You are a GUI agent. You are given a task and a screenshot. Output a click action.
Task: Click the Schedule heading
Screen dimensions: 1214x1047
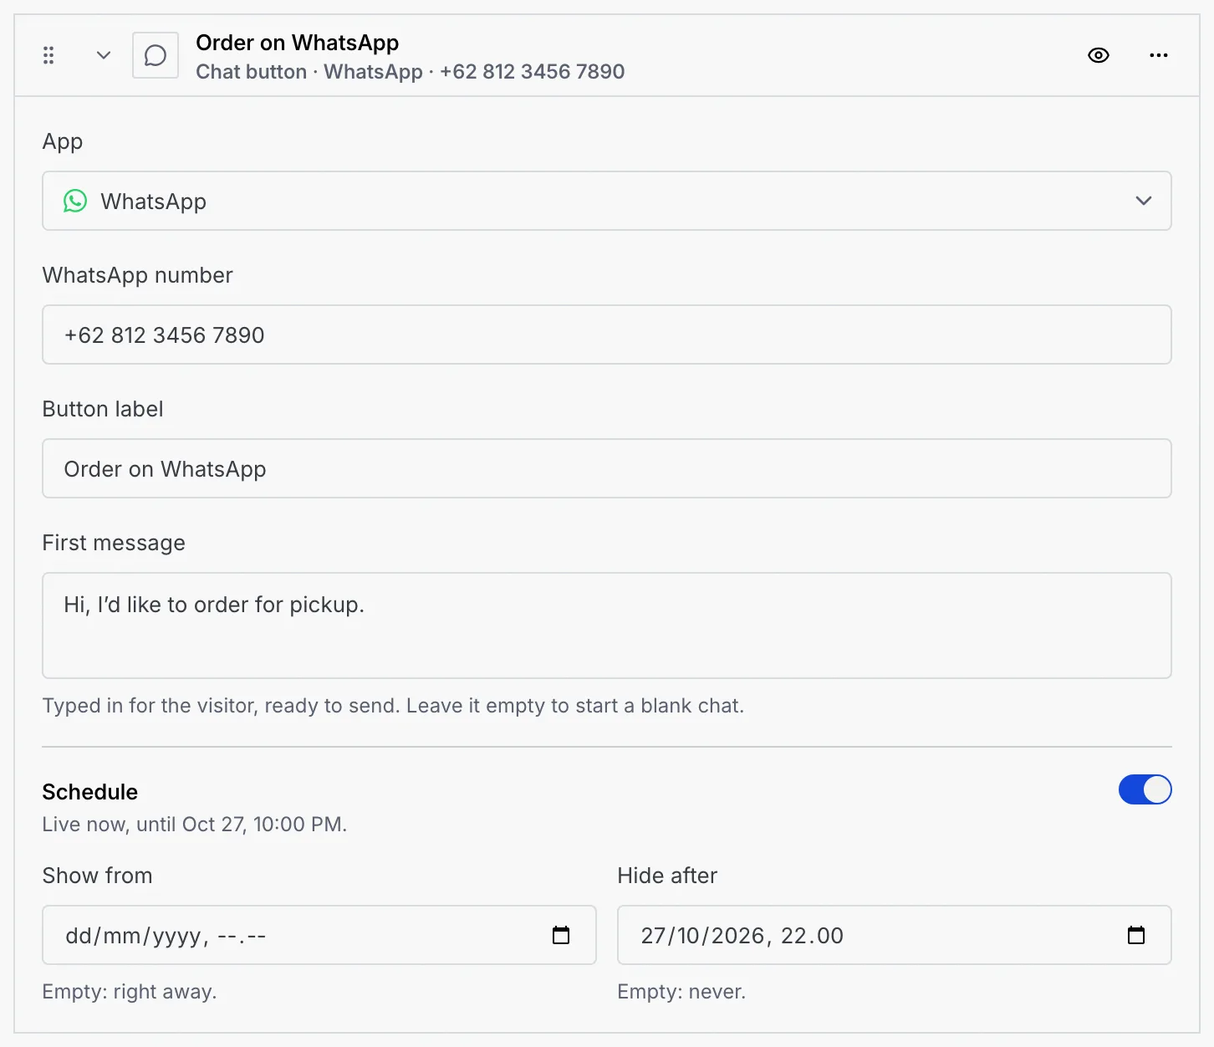90,792
